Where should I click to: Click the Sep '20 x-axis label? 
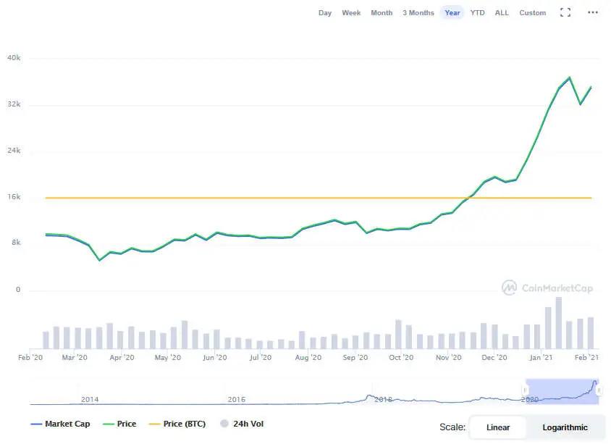[355, 358]
